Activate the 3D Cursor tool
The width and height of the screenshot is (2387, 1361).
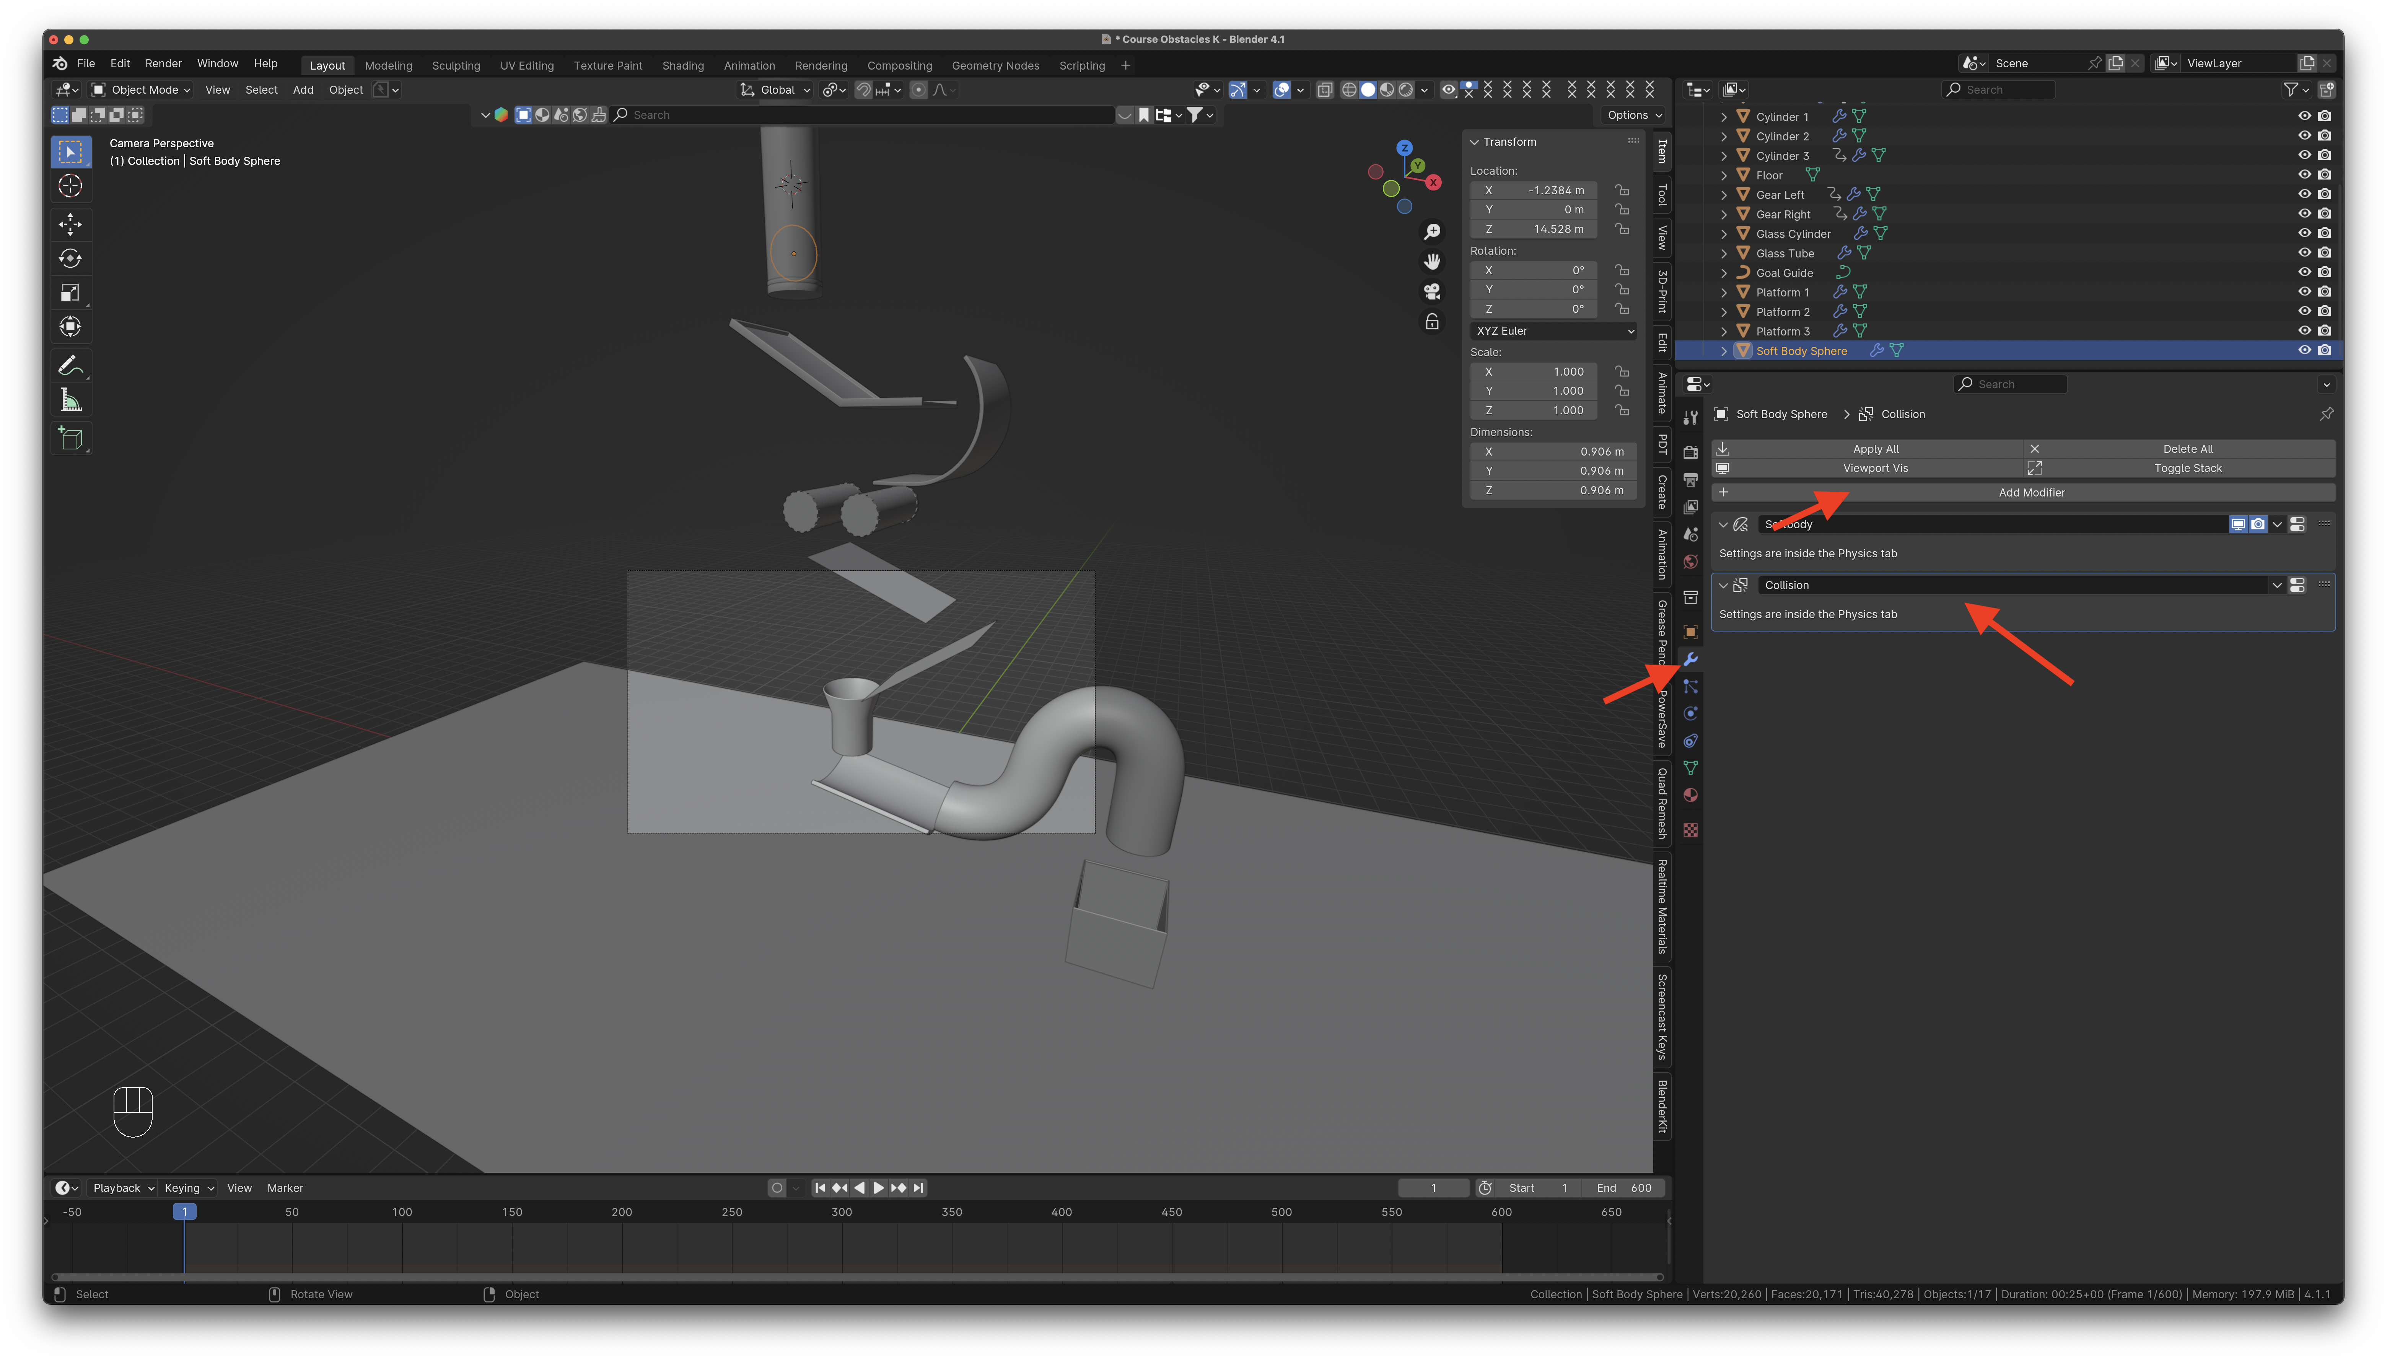tap(70, 186)
